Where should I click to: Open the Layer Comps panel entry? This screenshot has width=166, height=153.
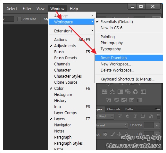pyautogui.click(x=72, y=113)
